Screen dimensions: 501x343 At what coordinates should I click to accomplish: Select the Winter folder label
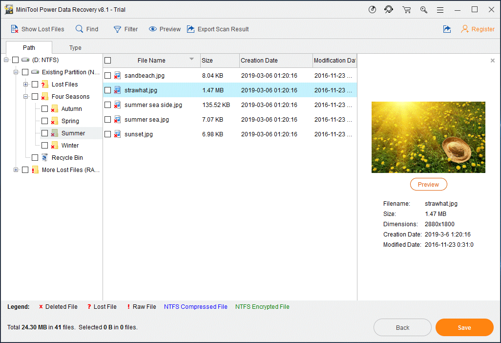70,146
